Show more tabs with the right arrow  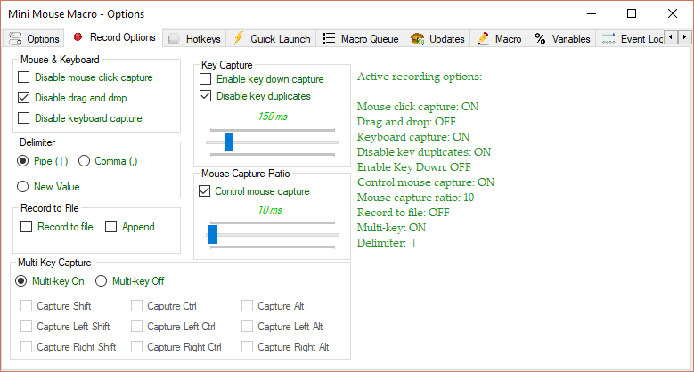tap(684, 37)
